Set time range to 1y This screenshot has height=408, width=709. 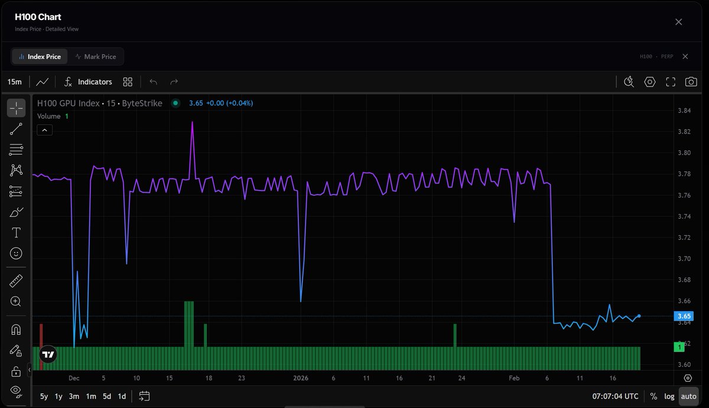click(x=58, y=396)
